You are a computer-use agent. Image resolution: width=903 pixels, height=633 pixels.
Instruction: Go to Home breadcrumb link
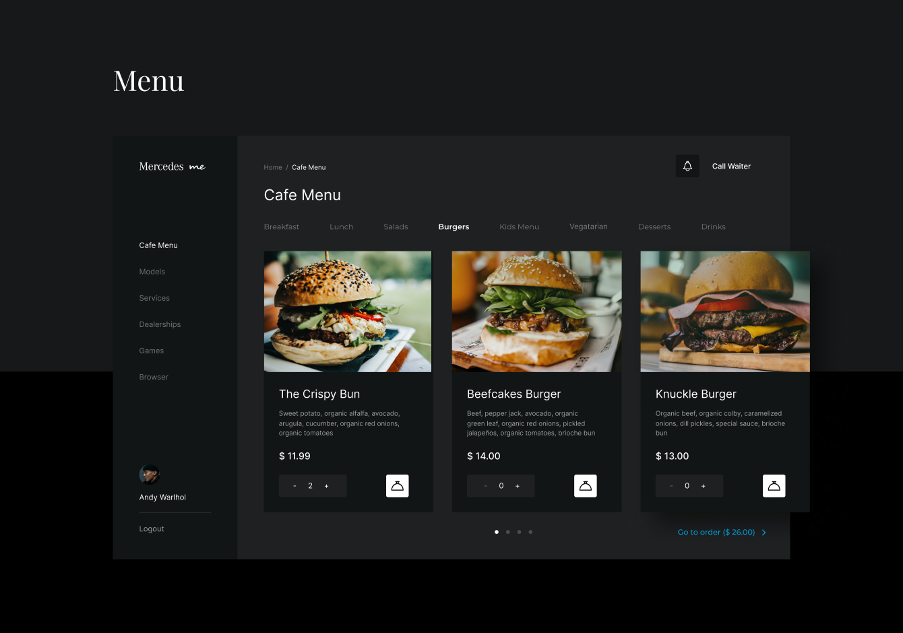[x=273, y=167]
